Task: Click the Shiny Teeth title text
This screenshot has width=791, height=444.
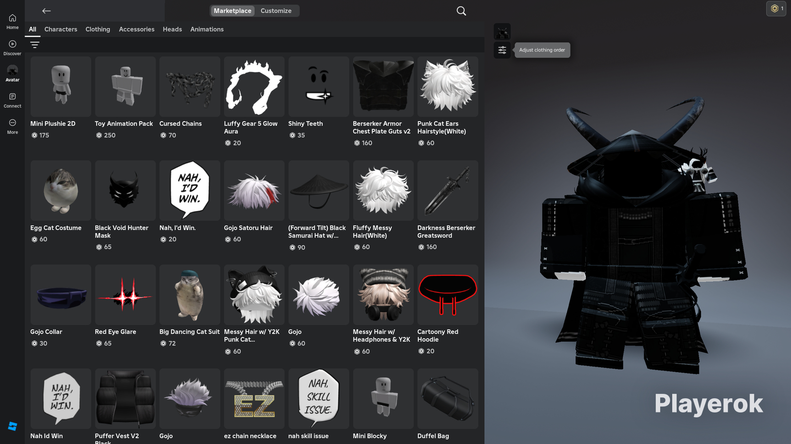Action: [306, 124]
